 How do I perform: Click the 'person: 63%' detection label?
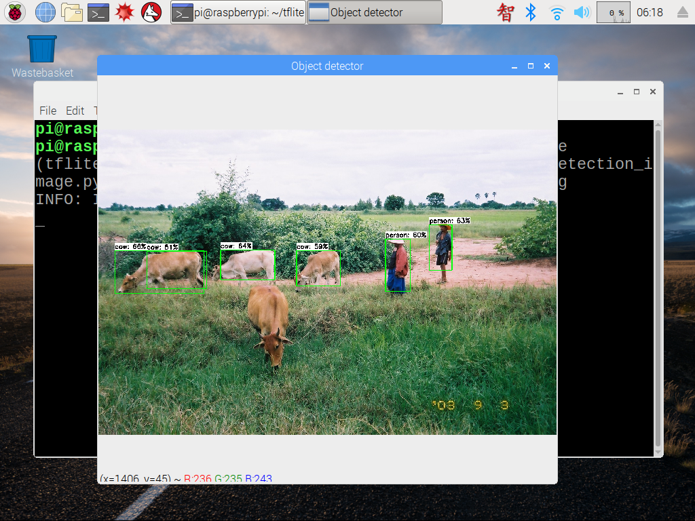point(449,220)
